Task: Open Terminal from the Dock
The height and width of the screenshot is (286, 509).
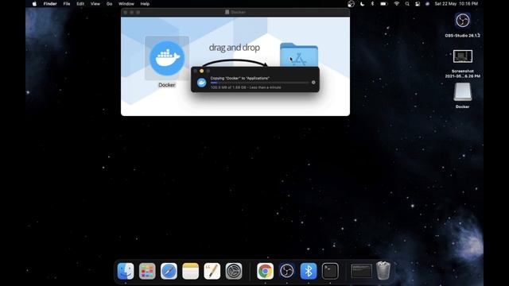Action: [x=330, y=271]
